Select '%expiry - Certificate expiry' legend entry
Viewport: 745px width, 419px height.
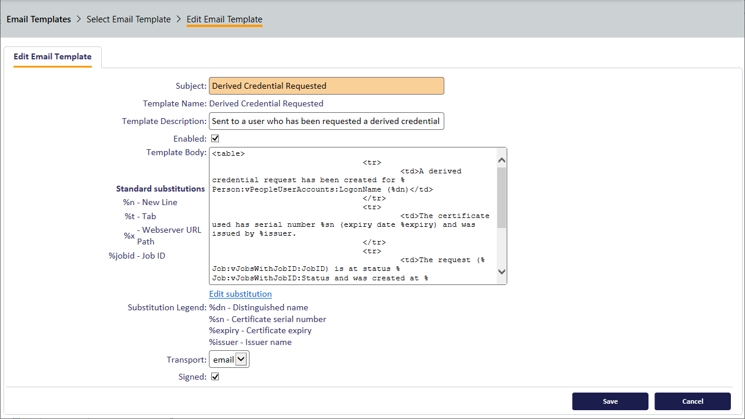click(260, 330)
